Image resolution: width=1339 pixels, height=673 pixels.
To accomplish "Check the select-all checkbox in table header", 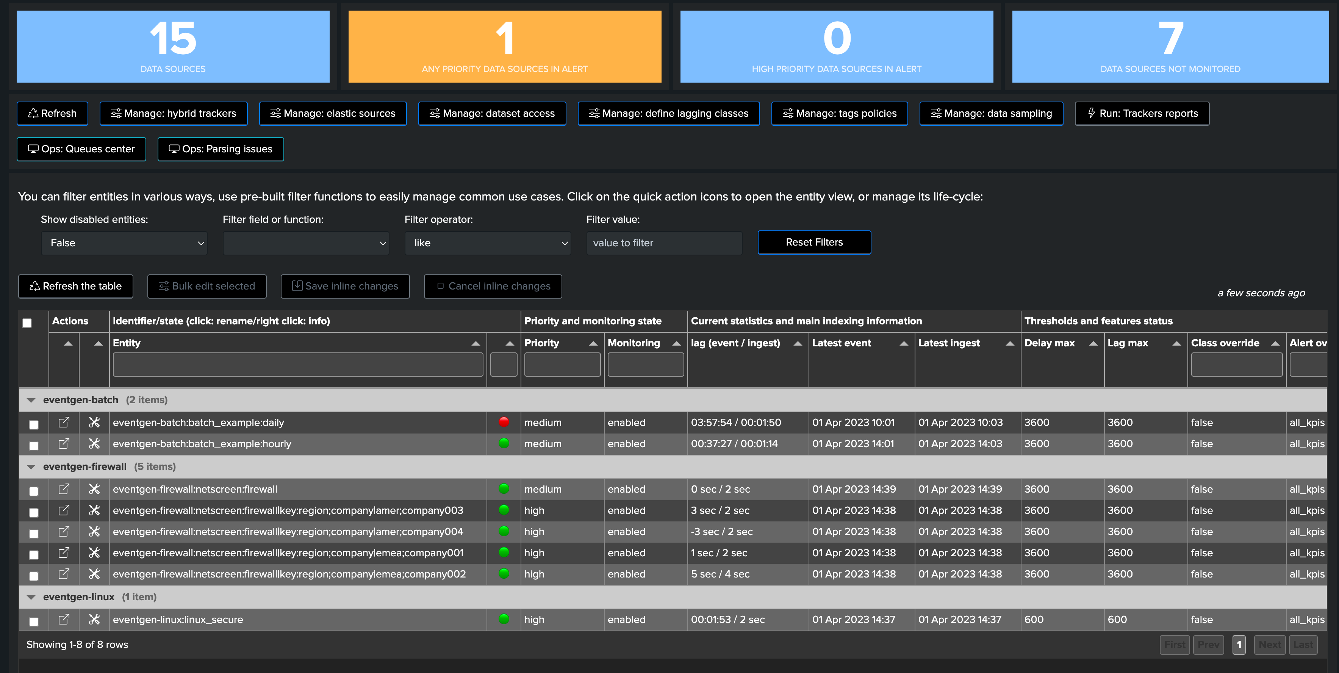I will pos(27,323).
